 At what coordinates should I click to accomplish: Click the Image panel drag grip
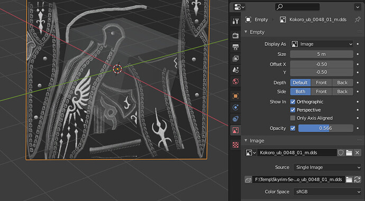(x=359, y=141)
